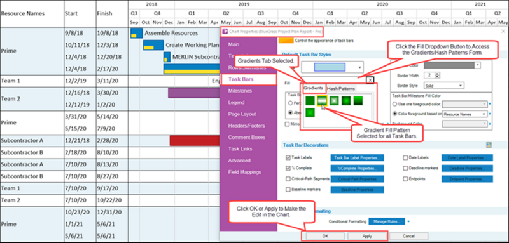
Task: Go to Task Links in the sidebar
Action: [x=240, y=149]
